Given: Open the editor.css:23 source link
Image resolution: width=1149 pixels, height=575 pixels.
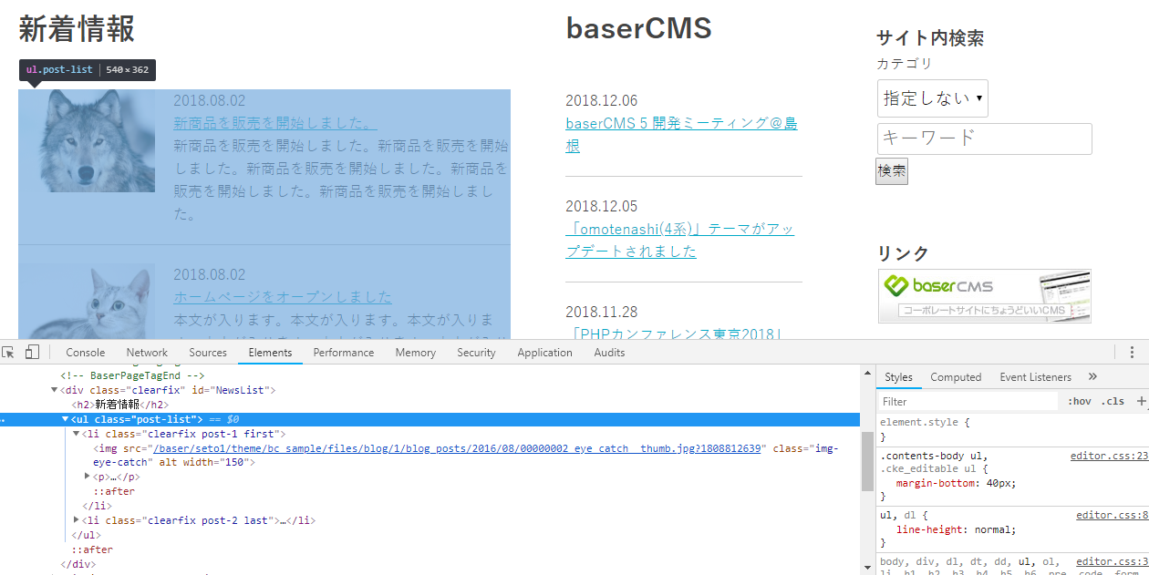Looking at the screenshot, I should pos(1109,456).
